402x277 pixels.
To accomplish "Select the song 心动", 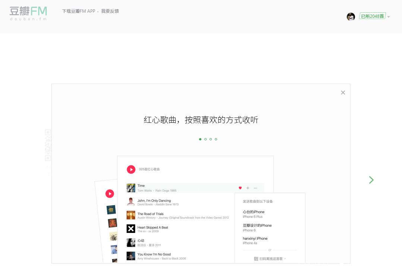I will (141, 240).
